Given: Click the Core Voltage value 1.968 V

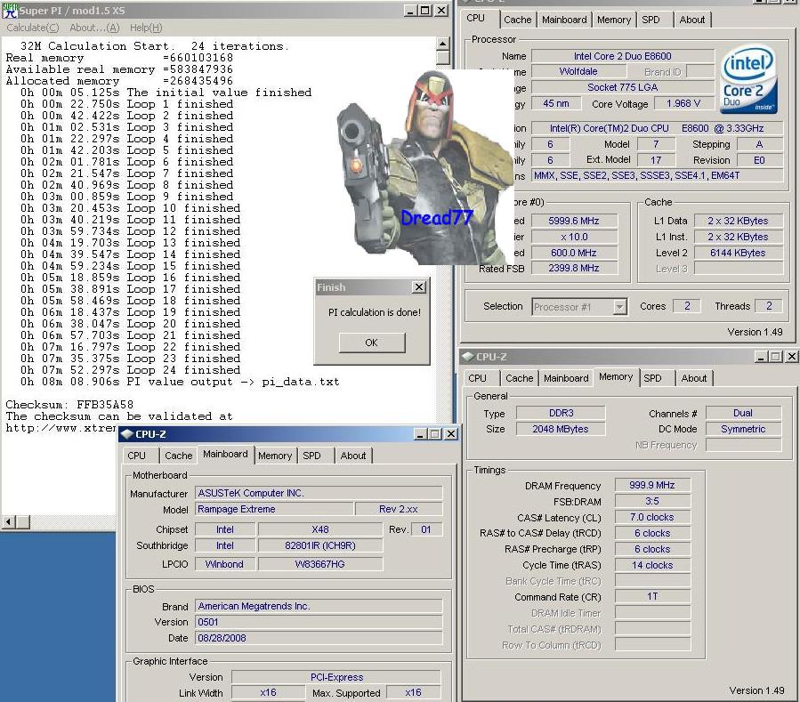Looking at the screenshot, I should (683, 103).
